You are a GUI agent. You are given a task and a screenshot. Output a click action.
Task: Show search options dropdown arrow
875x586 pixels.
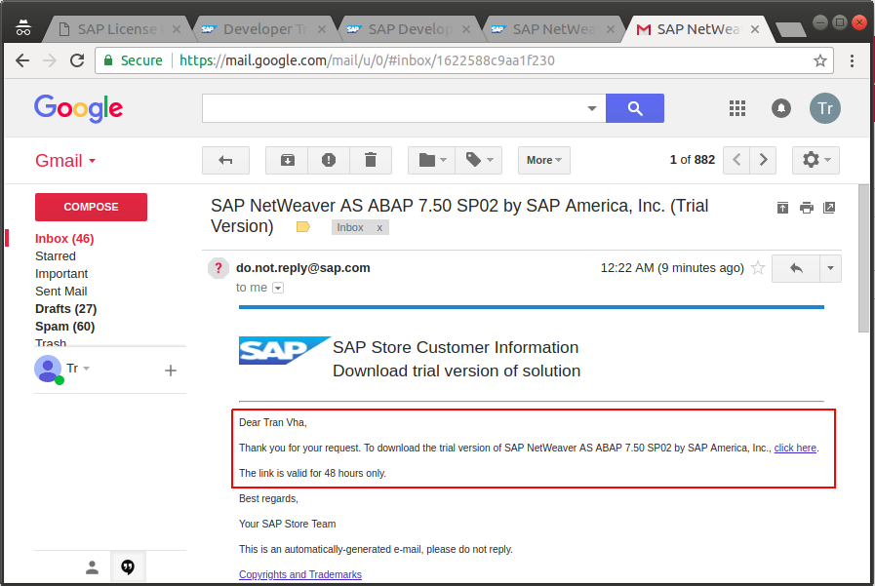coord(592,108)
